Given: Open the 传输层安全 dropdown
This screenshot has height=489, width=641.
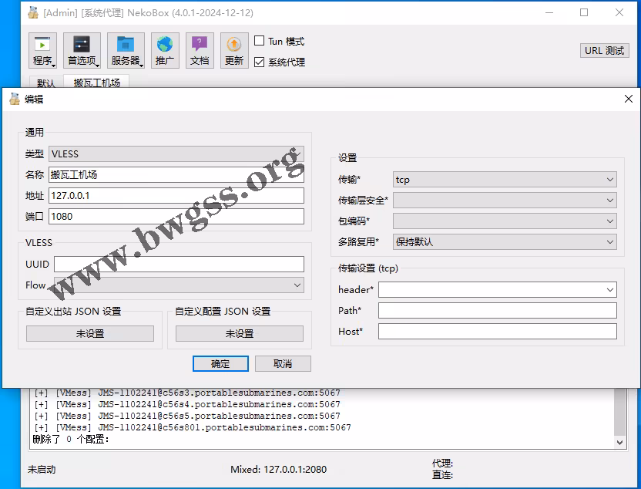Looking at the screenshot, I should 505,201.
